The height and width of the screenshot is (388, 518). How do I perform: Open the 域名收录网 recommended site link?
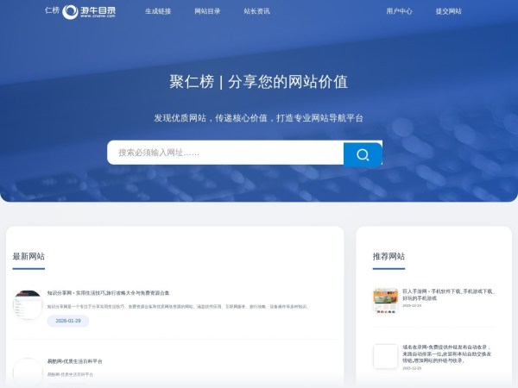point(447,354)
